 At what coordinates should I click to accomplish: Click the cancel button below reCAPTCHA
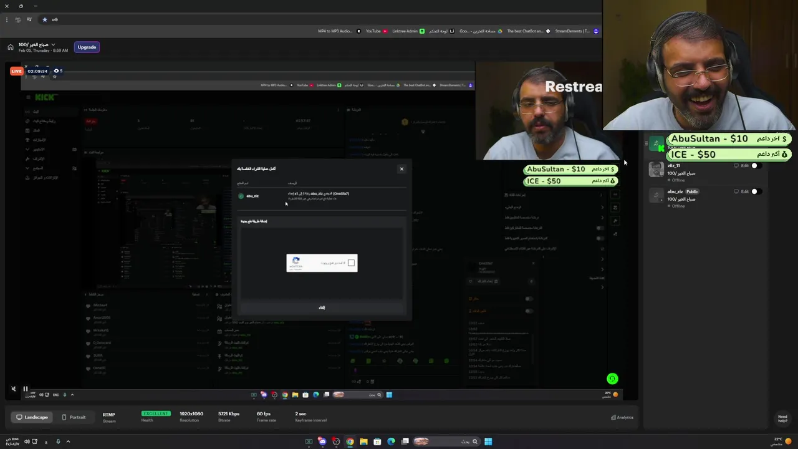[x=322, y=307]
